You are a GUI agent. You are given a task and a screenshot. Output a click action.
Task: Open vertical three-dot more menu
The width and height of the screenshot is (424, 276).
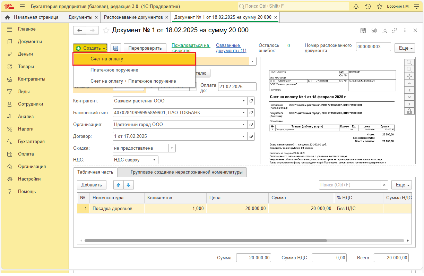tap(405, 31)
